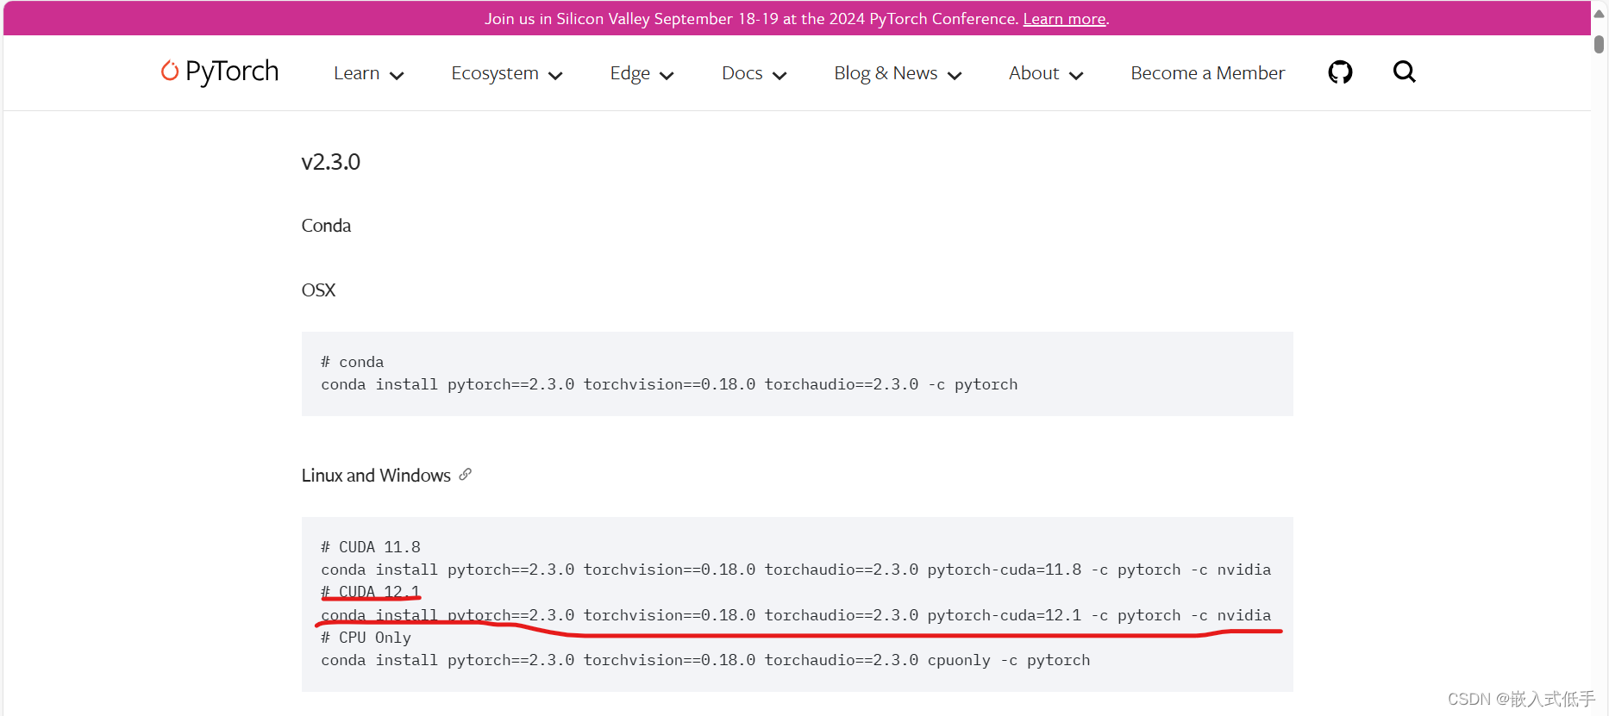Click the Conda section heading

(326, 226)
